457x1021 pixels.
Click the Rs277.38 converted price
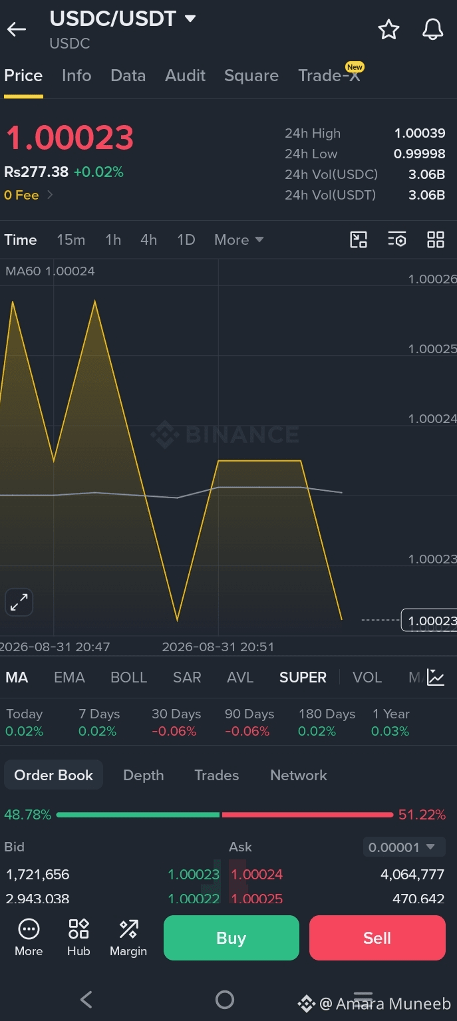pos(37,172)
